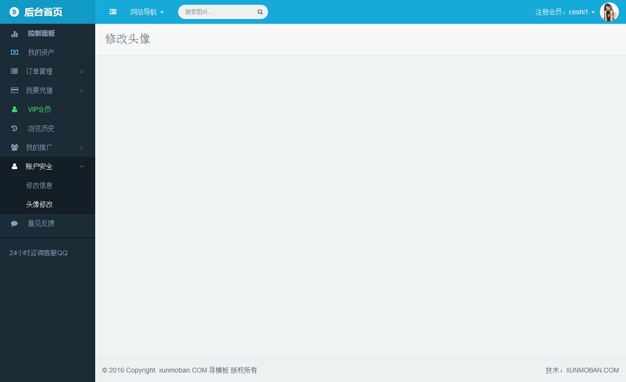The width and height of the screenshot is (626, 382).
Task: Click the speech bubble icon beside 意见反馈
Action: coord(14,223)
